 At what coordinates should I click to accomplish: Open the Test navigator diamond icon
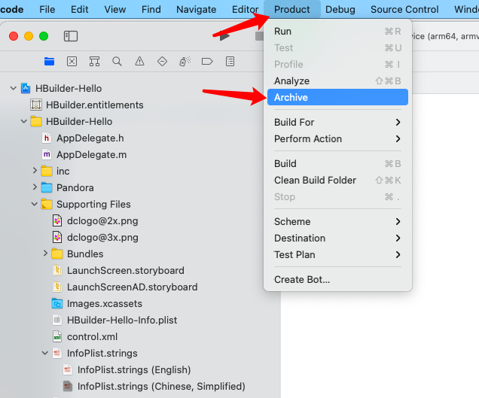point(162,62)
